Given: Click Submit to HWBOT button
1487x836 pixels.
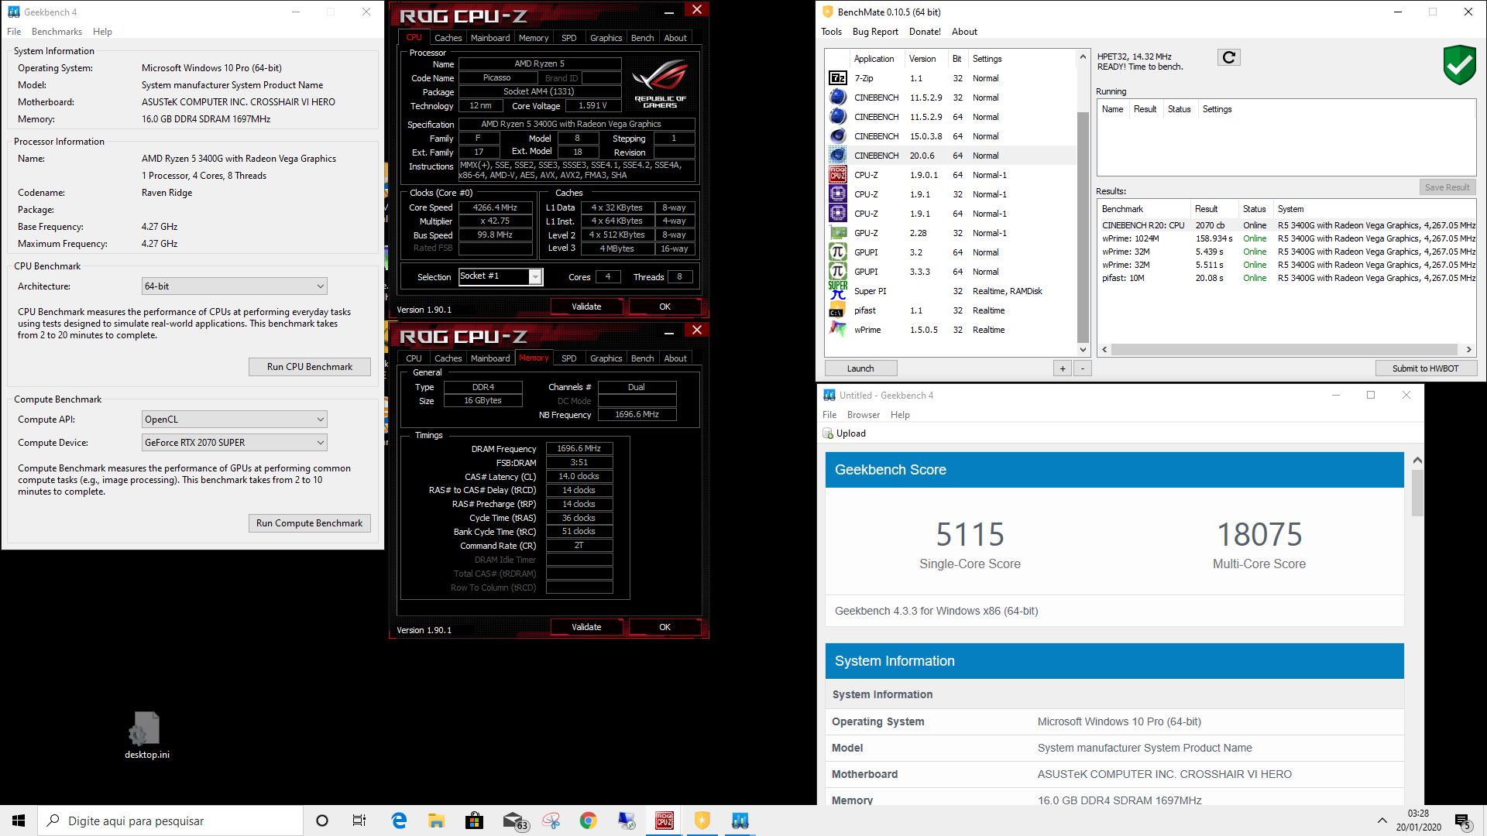Looking at the screenshot, I should pos(1425,368).
